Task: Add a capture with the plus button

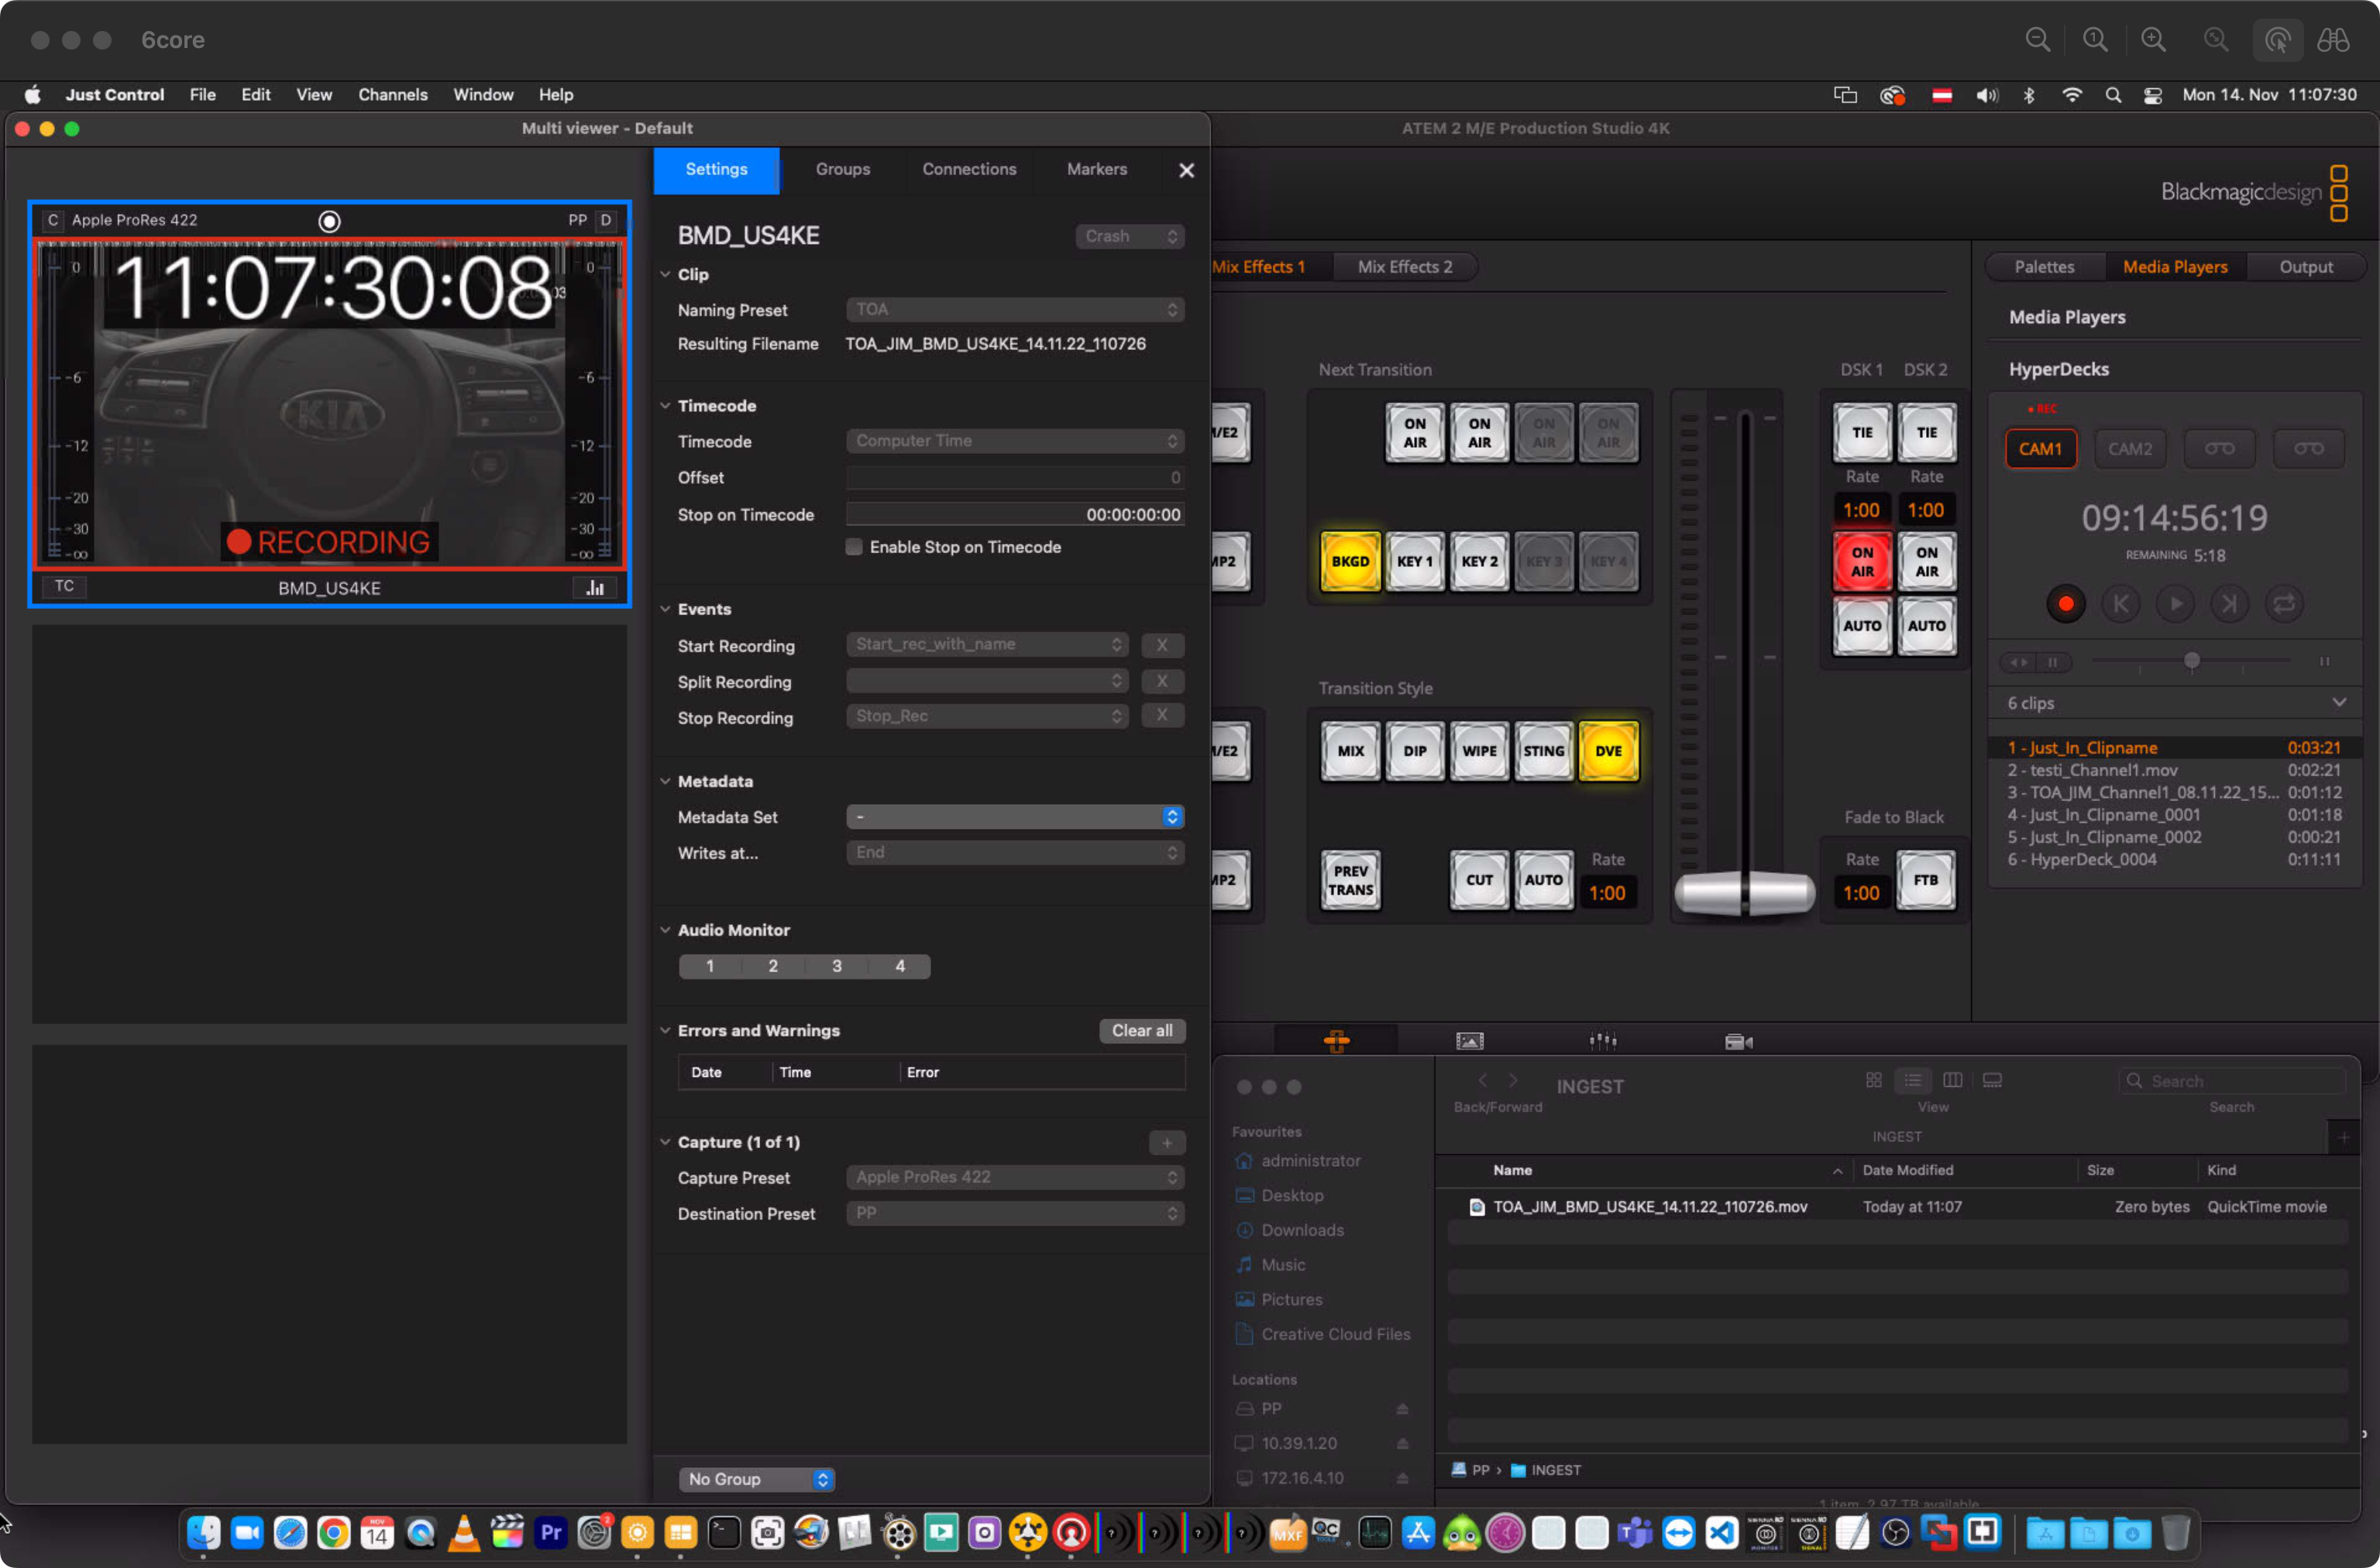Action: tap(1166, 1142)
